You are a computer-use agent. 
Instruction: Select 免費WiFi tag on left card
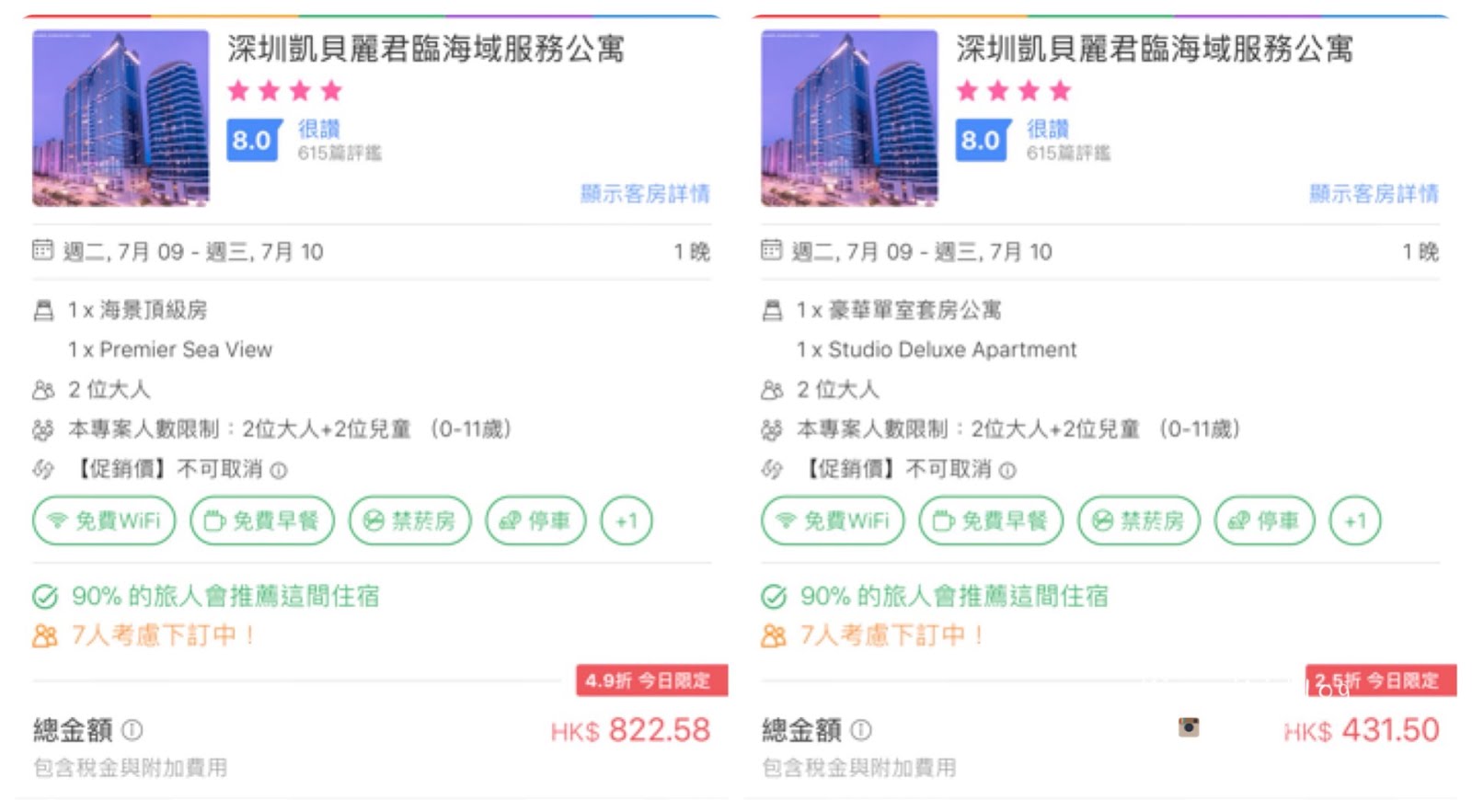(104, 520)
